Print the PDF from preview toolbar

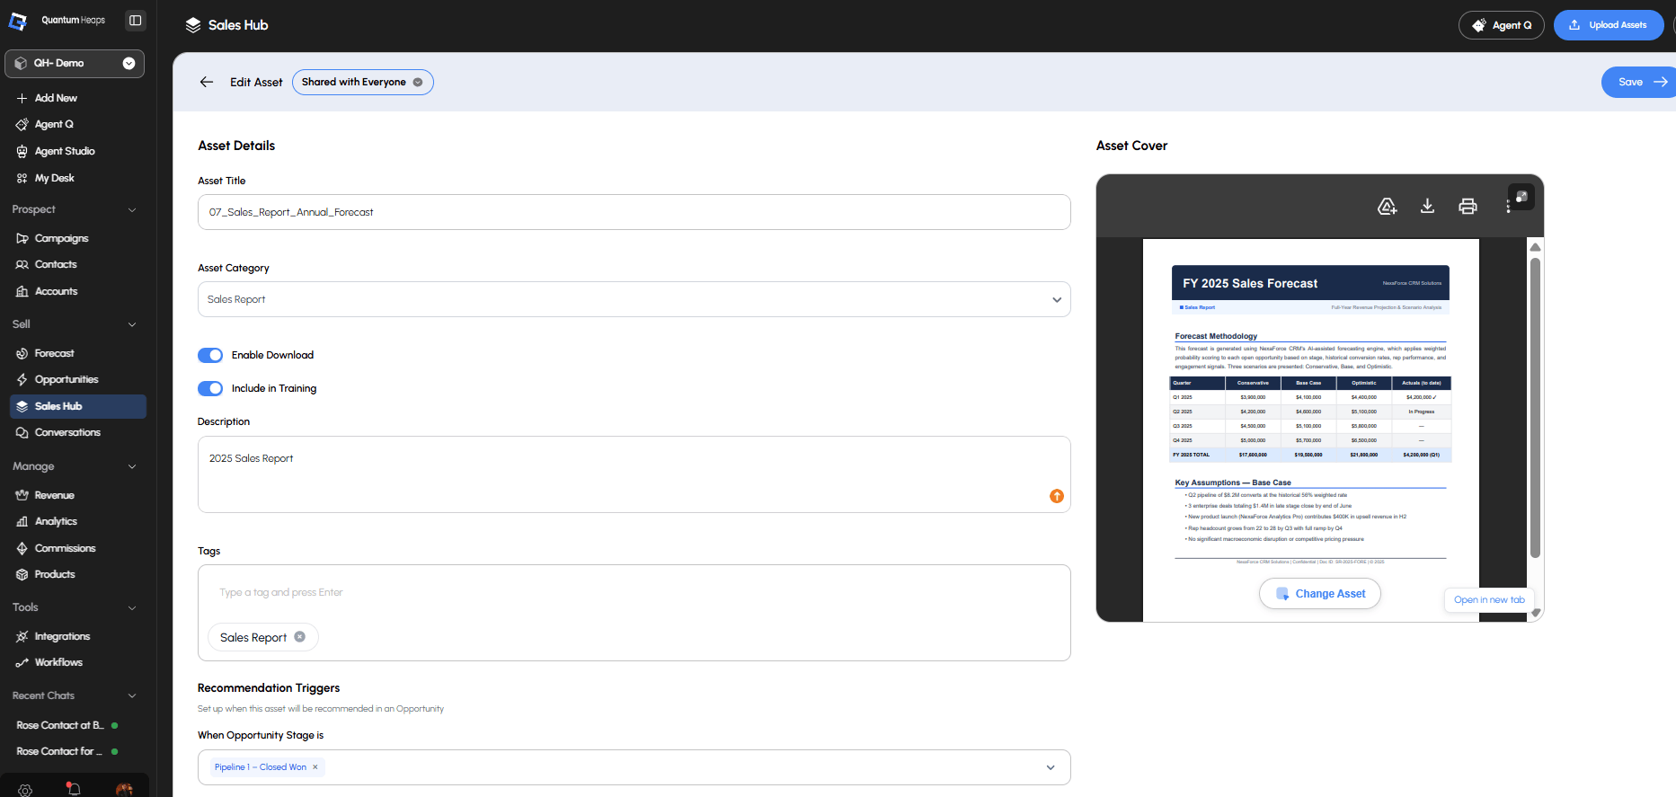(1468, 207)
